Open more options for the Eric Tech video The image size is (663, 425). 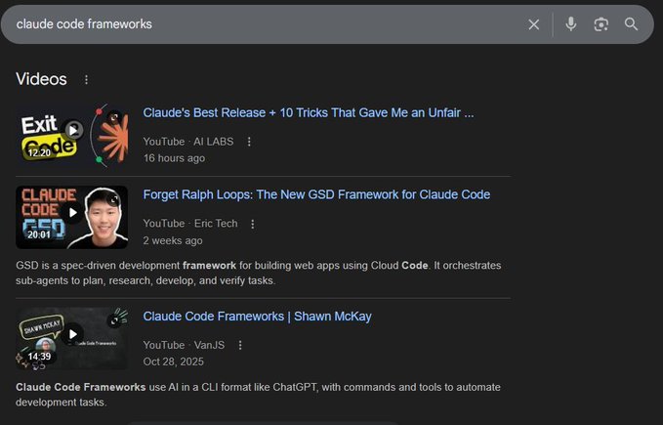click(x=253, y=224)
